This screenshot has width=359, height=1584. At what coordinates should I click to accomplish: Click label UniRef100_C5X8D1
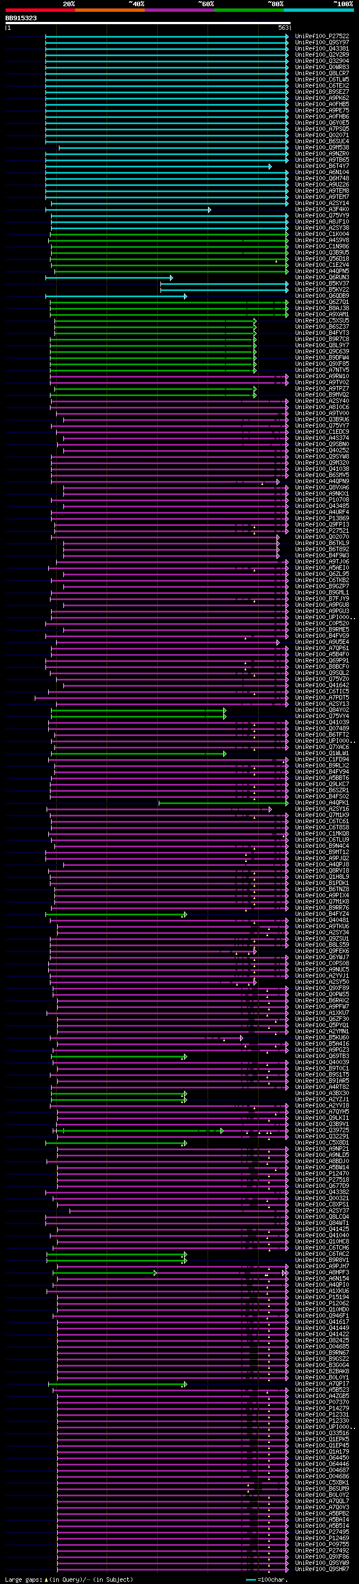tap(322, 1142)
